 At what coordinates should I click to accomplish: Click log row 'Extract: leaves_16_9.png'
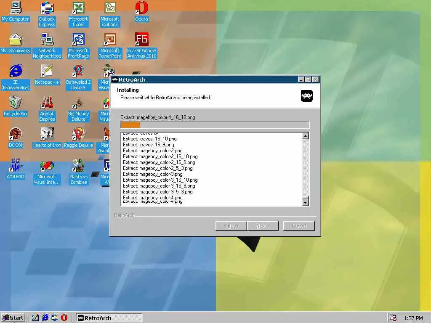[x=149, y=145]
